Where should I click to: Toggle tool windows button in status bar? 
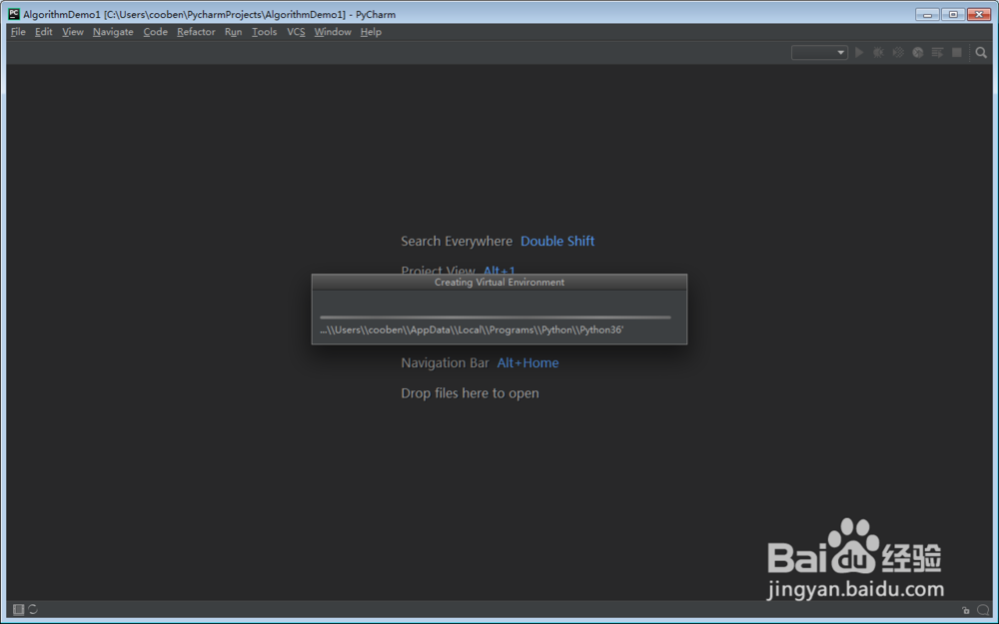pyautogui.click(x=18, y=610)
